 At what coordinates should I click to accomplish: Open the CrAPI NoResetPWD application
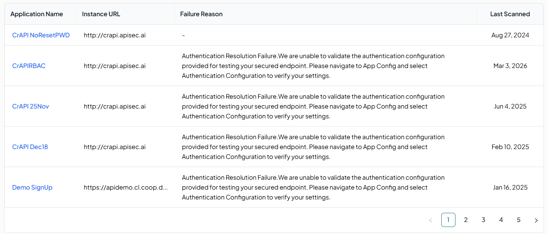coord(41,35)
